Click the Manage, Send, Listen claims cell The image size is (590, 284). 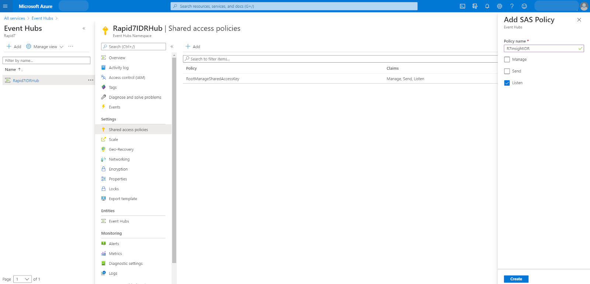(405, 79)
